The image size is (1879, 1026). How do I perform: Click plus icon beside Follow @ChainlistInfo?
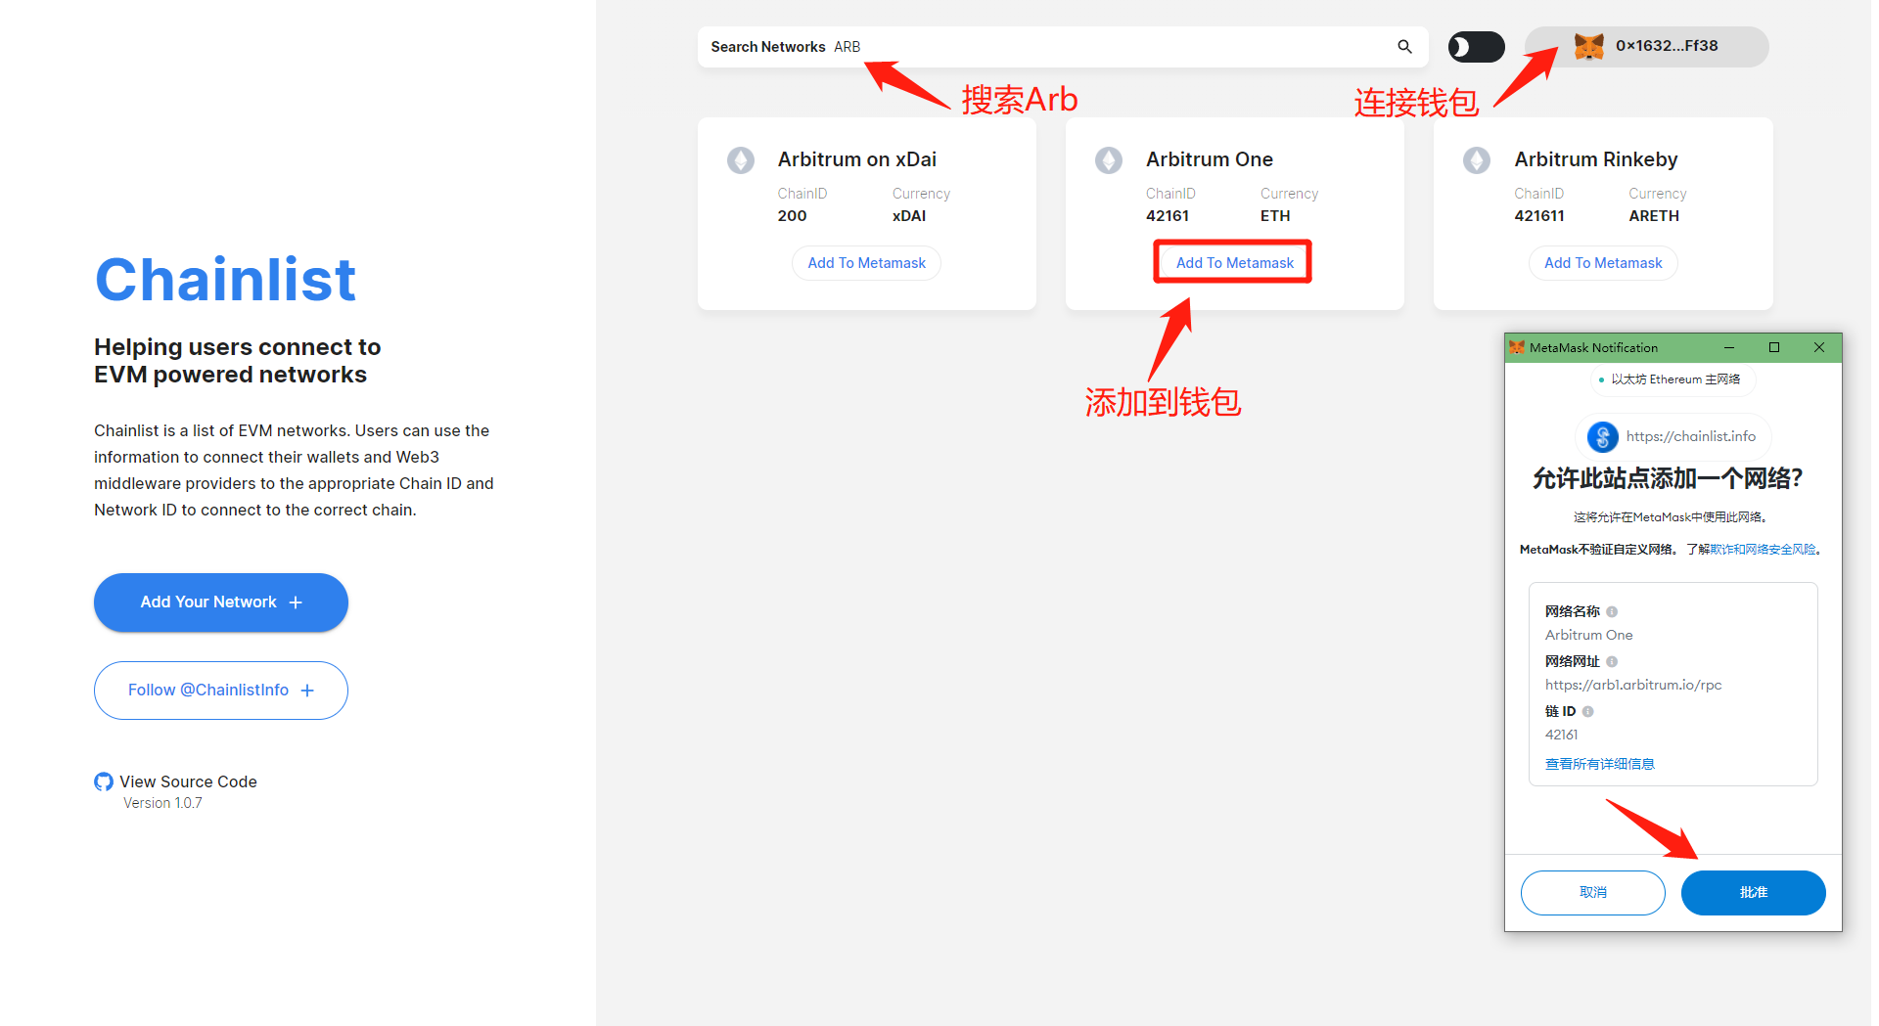pyautogui.click(x=307, y=691)
